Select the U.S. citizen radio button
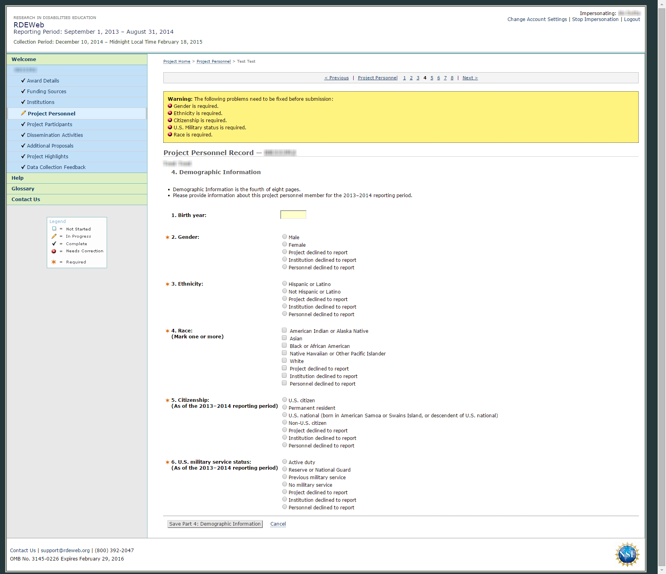The width and height of the screenshot is (666, 574). 285,400
